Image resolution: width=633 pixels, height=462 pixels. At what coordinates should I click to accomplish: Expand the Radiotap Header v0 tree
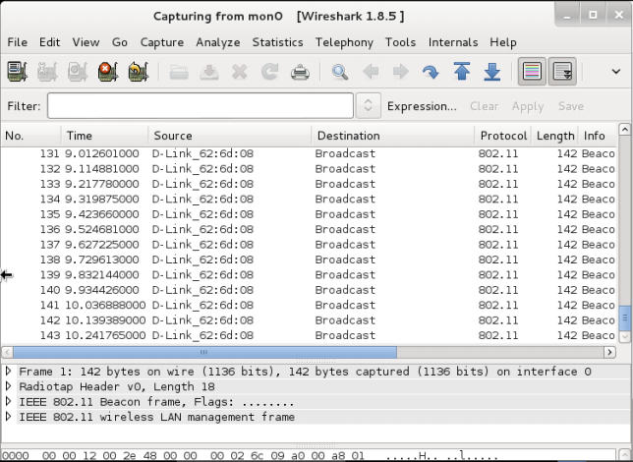pos(9,386)
